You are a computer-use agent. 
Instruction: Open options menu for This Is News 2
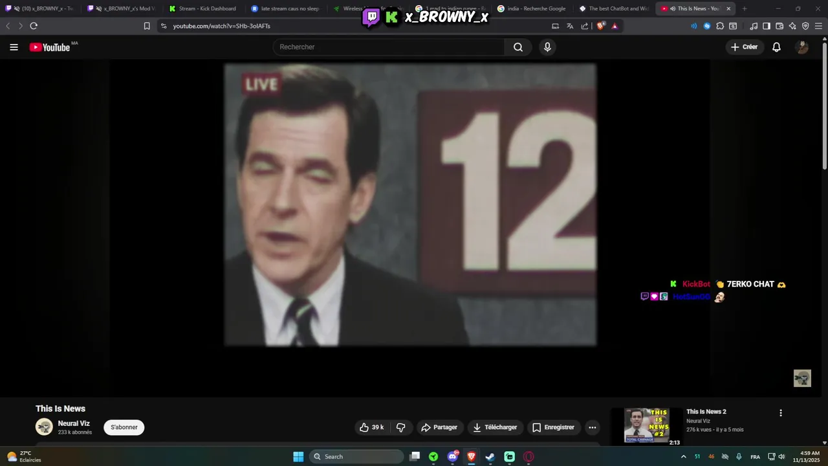point(781,413)
